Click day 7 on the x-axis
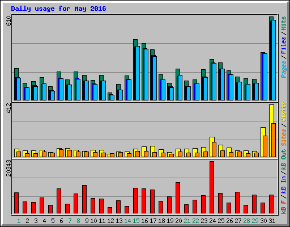290x227 pixels. point(70,221)
